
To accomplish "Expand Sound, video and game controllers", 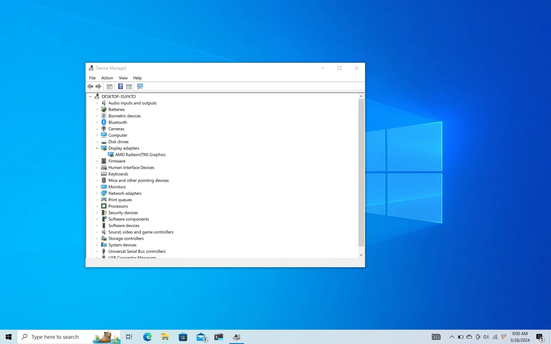I will coord(97,232).
